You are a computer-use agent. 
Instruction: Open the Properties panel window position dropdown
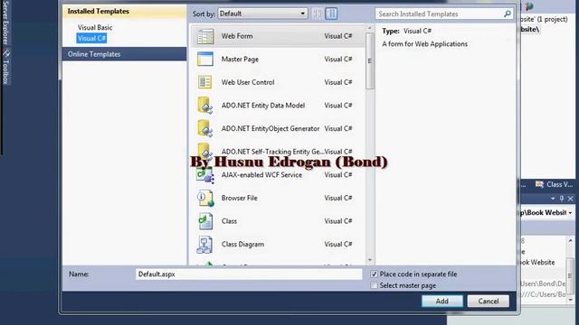[553, 199]
